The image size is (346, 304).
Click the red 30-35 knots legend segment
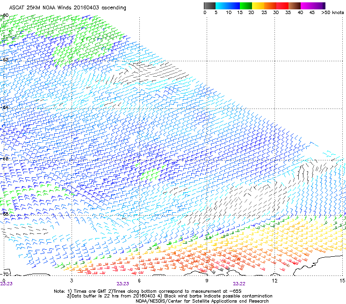282,6
